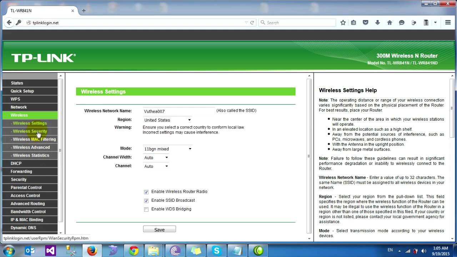Save page to Pocket icon
Image resolution: width=457 pixels, height=257 pixels.
click(x=366, y=22)
